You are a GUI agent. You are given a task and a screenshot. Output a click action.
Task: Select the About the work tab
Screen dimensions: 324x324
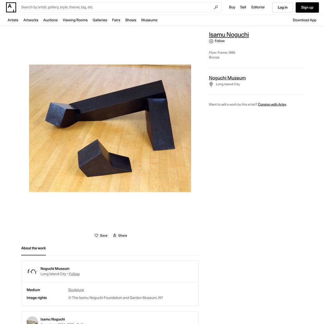point(33,248)
